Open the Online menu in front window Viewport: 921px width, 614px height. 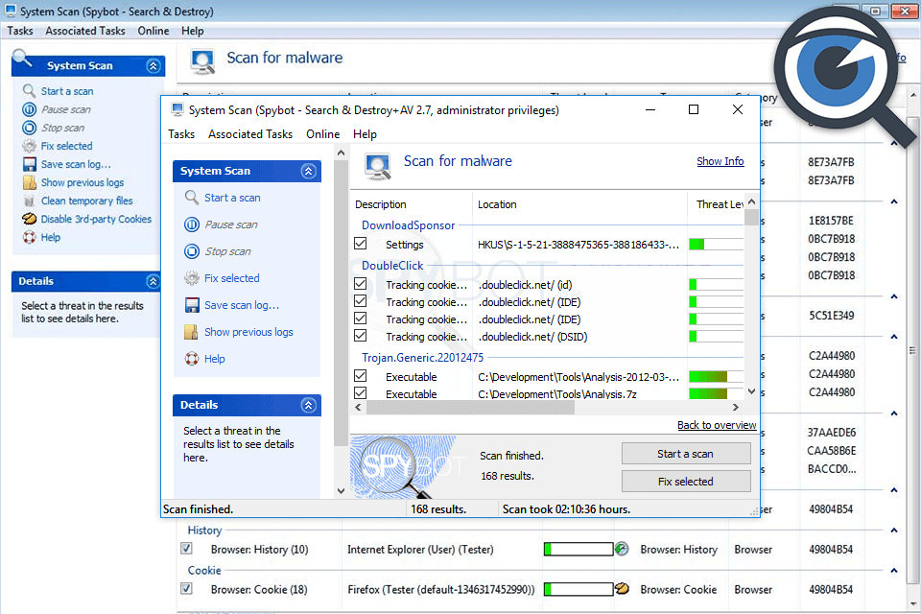tap(322, 134)
